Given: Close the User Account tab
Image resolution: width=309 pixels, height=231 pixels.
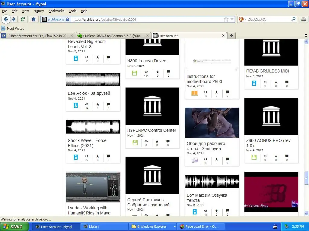Looking at the screenshot, I should point(223,35).
